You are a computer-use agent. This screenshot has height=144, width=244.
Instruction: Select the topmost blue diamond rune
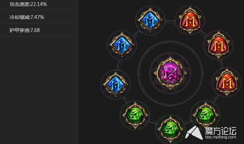pyautogui.click(x=150, y=20)
